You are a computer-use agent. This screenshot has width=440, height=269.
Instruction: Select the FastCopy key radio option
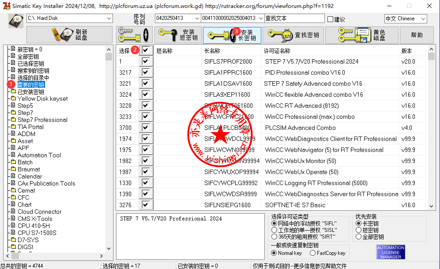pyautogui.click(x=313, y=253)
